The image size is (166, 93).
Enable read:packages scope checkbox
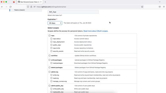click(x=51, y=63)
